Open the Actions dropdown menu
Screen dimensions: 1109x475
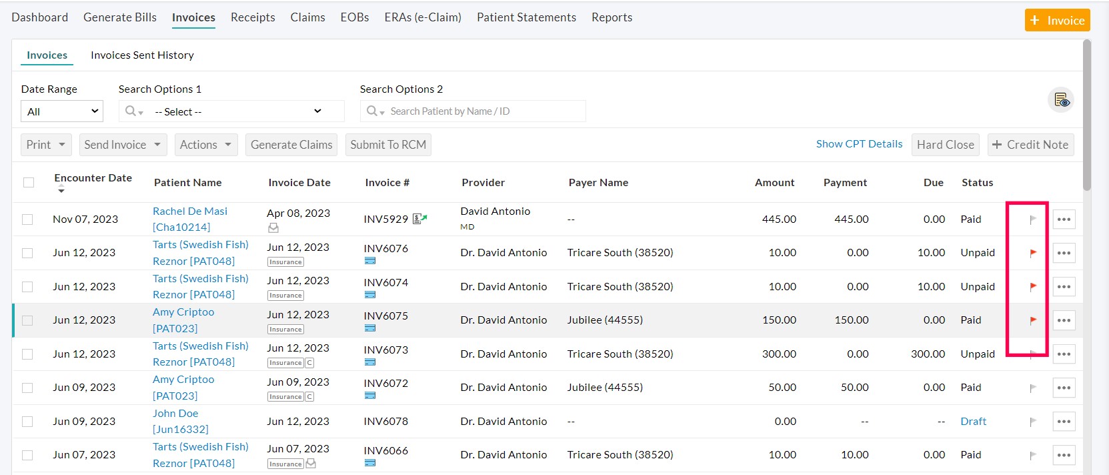click(x=205, y=145)
